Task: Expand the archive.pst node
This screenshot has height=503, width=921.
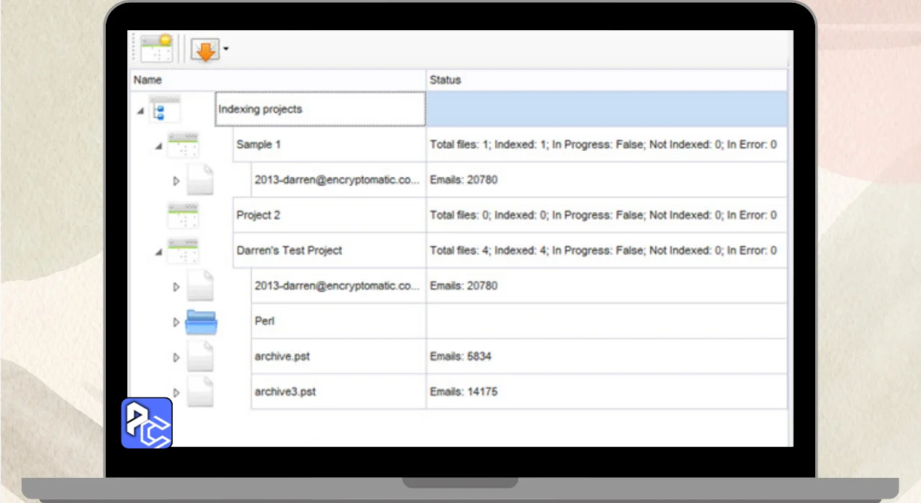Action: point(176,357)
